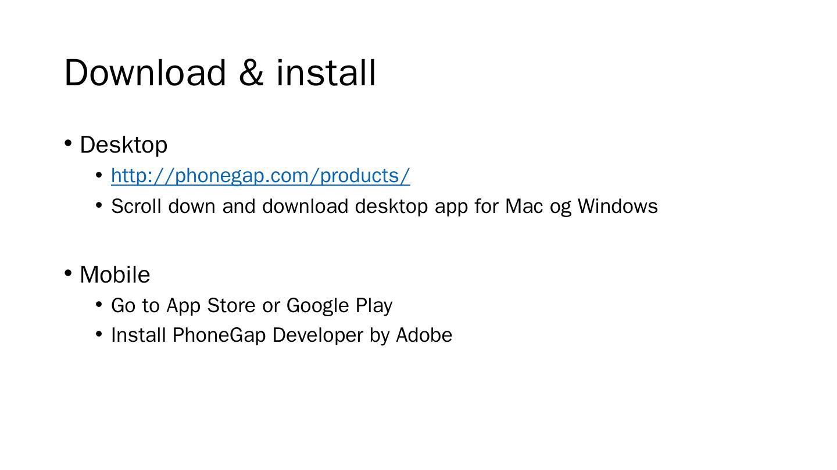Image resolution: width=837 pixels, height=470 pixels.
Task: Click the 'Download & install' slide title
Action: pos(220,73)
